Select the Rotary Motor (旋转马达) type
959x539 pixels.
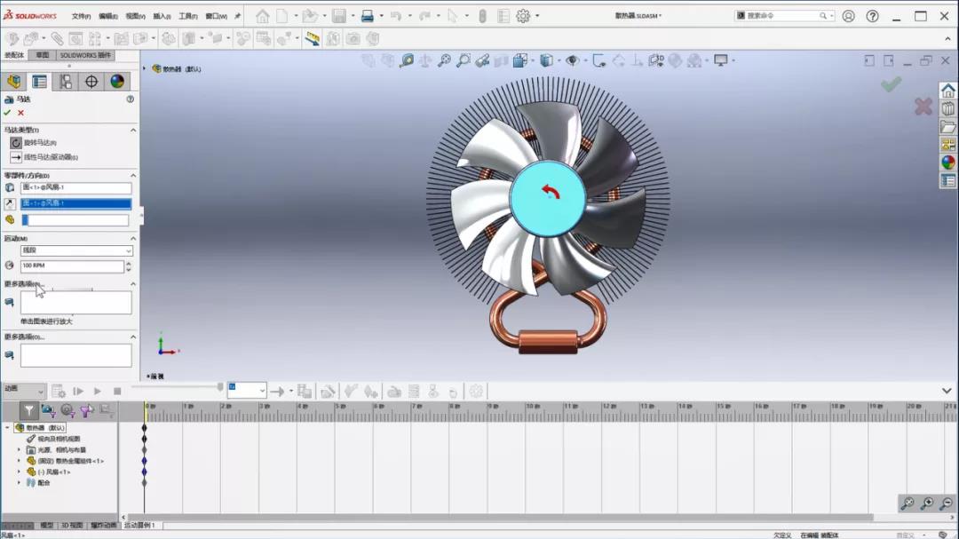coord(15,142)
